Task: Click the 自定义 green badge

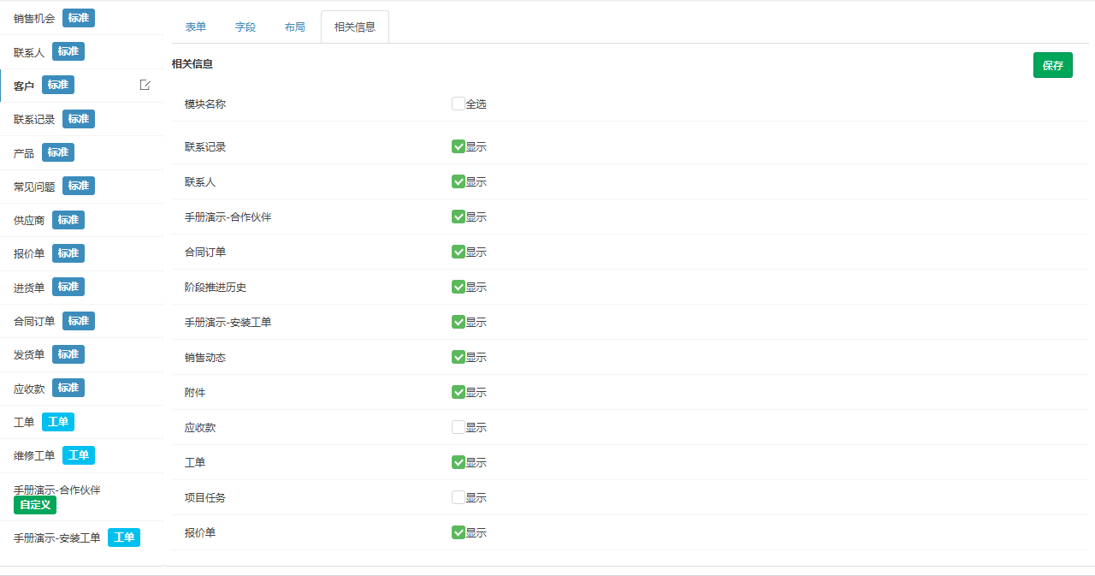Action: [x=35, y=505]
